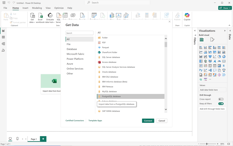Click the Get Data search field
The image size is (233, 146).
pos(80,33)
